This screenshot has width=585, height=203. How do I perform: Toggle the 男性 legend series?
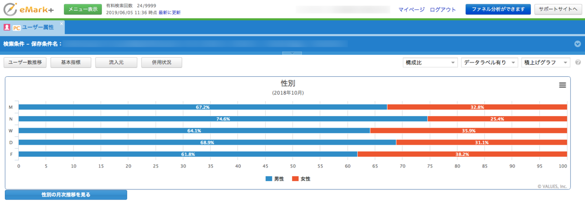point(275,179)
